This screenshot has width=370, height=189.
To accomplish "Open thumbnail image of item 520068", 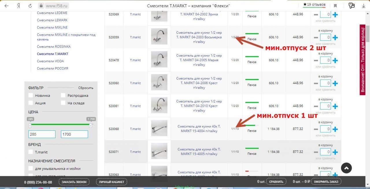I will (x=159, y=128).
